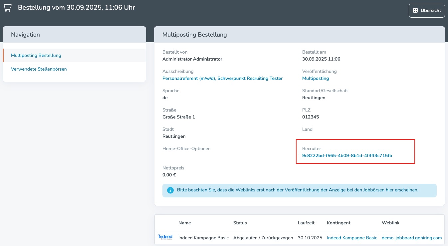Click the Kontingent column header
This screenshot has width=448, height=246.
pos(338,223)
